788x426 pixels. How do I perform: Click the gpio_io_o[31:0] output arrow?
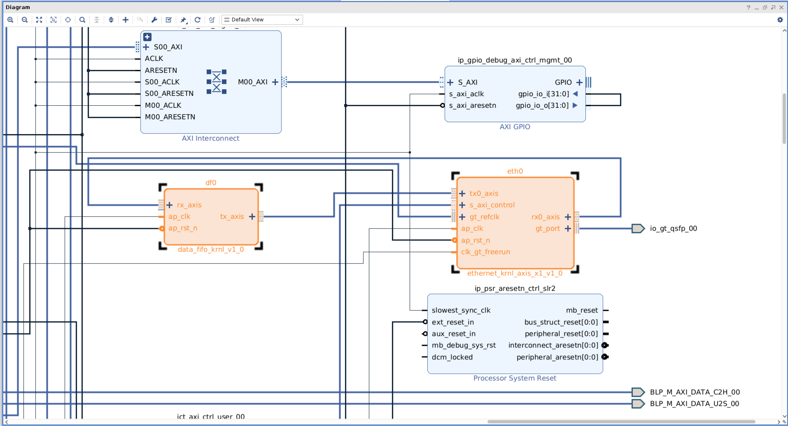pyautogui.click(x=575, y=105)
